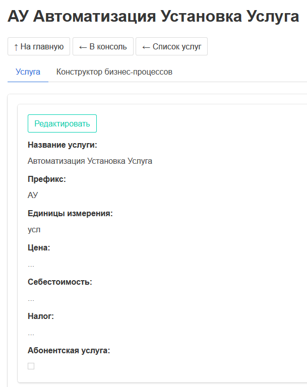The height and width of the screenshot is (387, 307).
Task: Click the АУ value under Префикс
Action: pyautogui.click(x=33, y=196)
